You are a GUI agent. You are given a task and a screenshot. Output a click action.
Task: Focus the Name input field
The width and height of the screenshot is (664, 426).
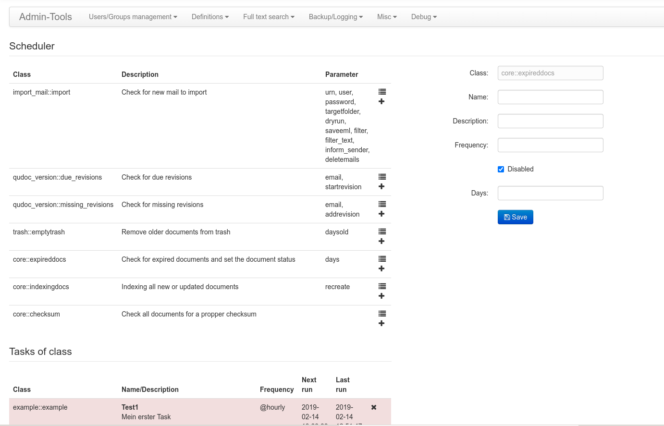(x=550, y=97)
